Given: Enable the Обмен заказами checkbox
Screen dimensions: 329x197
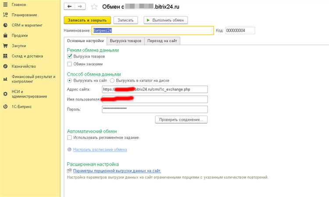Looking at the screenshot, I should pos(69,64).
